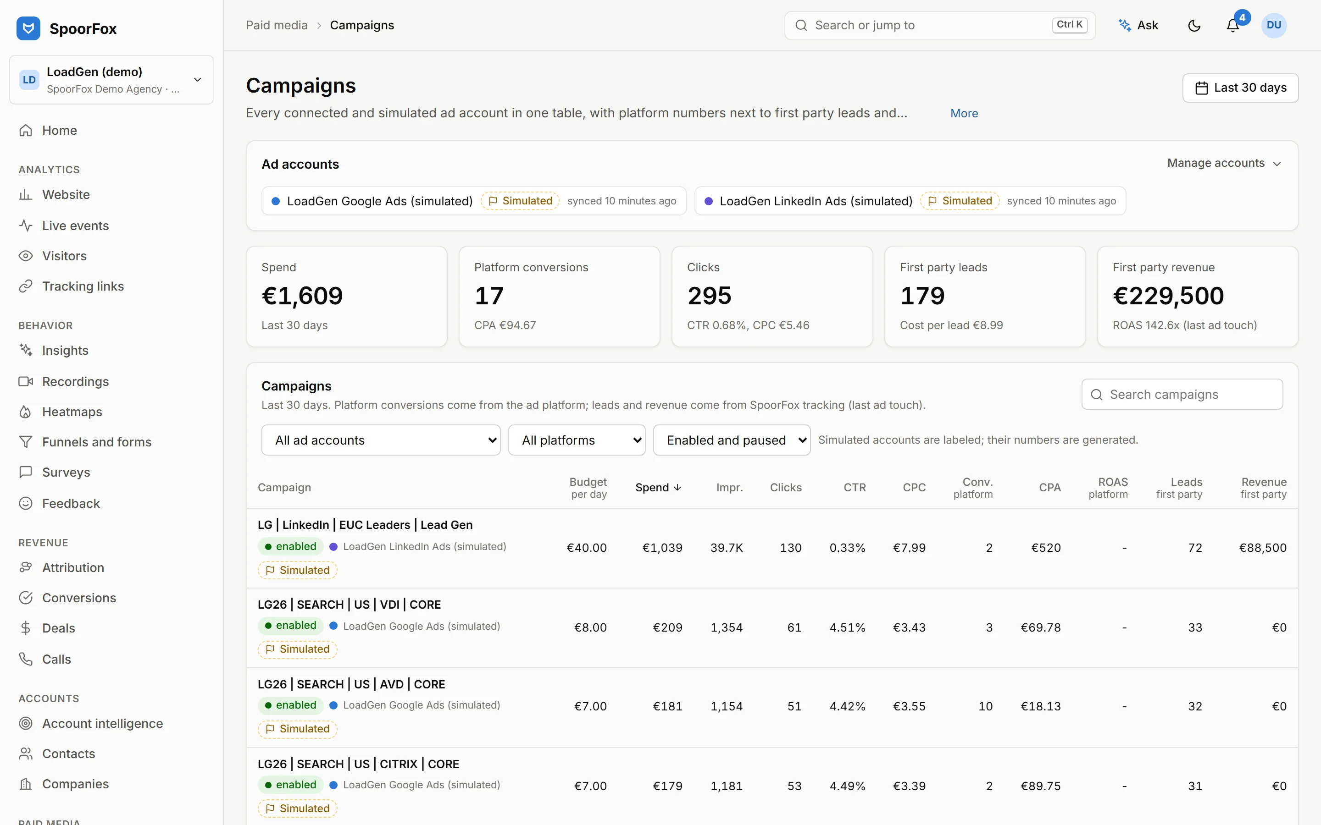Open Attribution icon in Revenue section
Screen dimensions: 1321x825
click(26, 567)
